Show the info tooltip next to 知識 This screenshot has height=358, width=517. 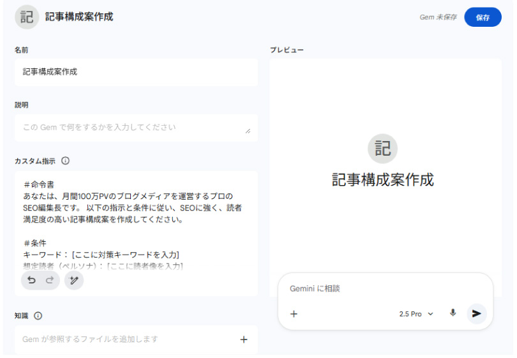point(38,315)
